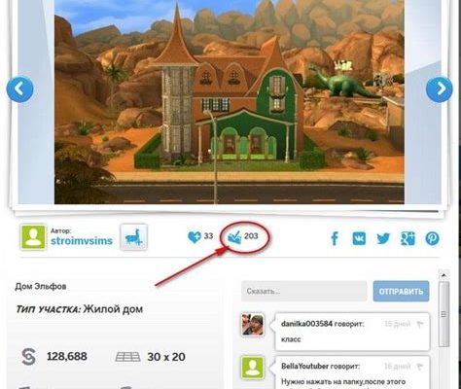The width and height of the screenshot is (461, 389).
Task: Click danilka003584's avatar thumbnail
Action: pyautogui.click(x=253, y=325)
